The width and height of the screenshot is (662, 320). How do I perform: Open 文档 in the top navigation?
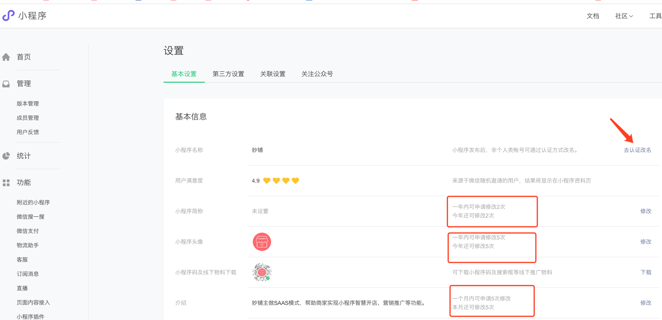593,16
